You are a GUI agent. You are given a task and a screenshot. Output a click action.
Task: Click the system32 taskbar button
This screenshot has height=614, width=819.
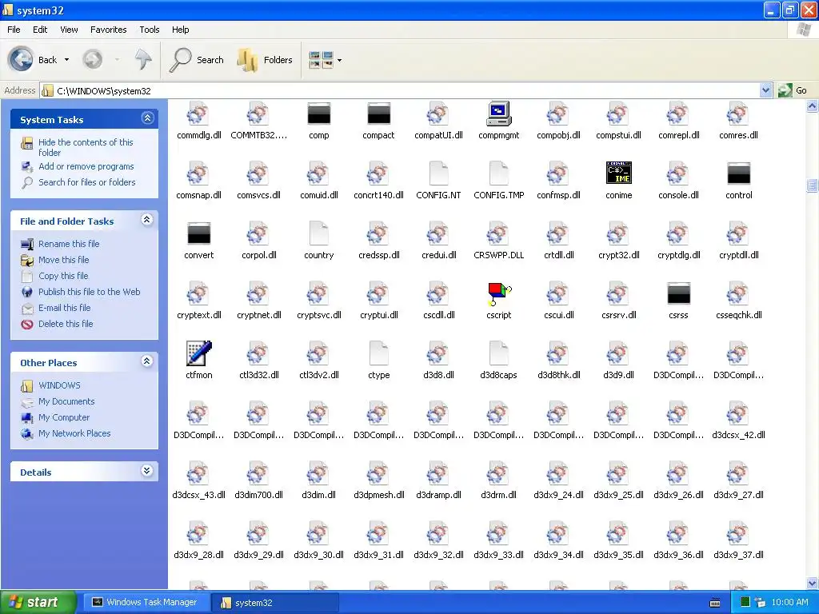pos(276,603)
